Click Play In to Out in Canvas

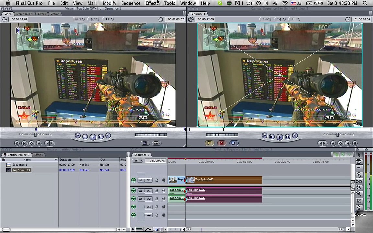pos(272,137)
